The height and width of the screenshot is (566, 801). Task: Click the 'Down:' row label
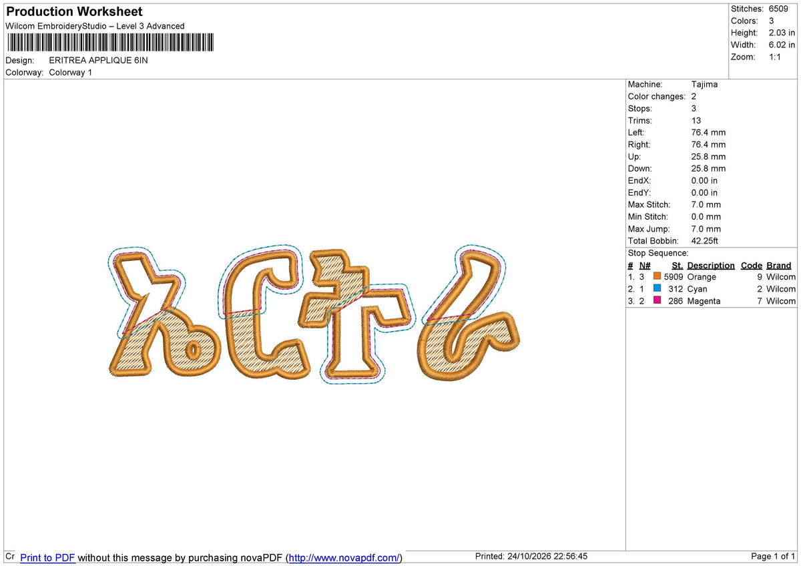click(x=640, y=168)
